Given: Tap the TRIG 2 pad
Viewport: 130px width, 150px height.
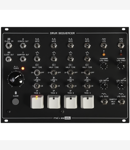Looking at the screenshot, I should (x=54, y=102).
